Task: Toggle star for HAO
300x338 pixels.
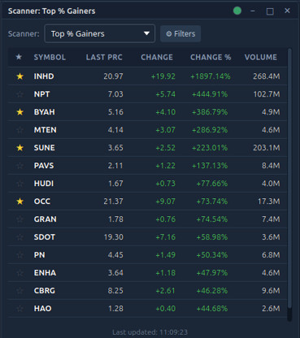Action: point(20,309)
